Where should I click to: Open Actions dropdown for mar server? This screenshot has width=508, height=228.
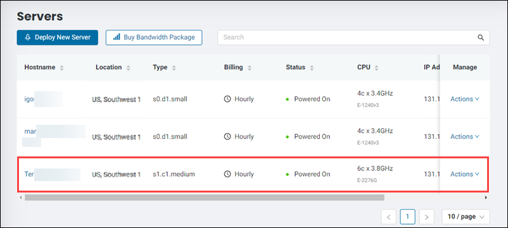pyautogui.click(x=464, y=137)
